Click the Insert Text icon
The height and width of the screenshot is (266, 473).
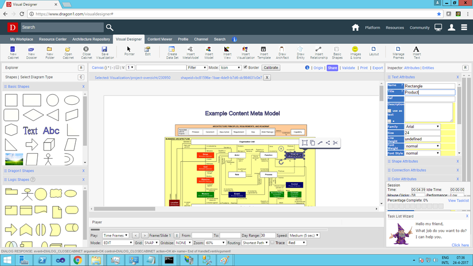tap(416, 52)
